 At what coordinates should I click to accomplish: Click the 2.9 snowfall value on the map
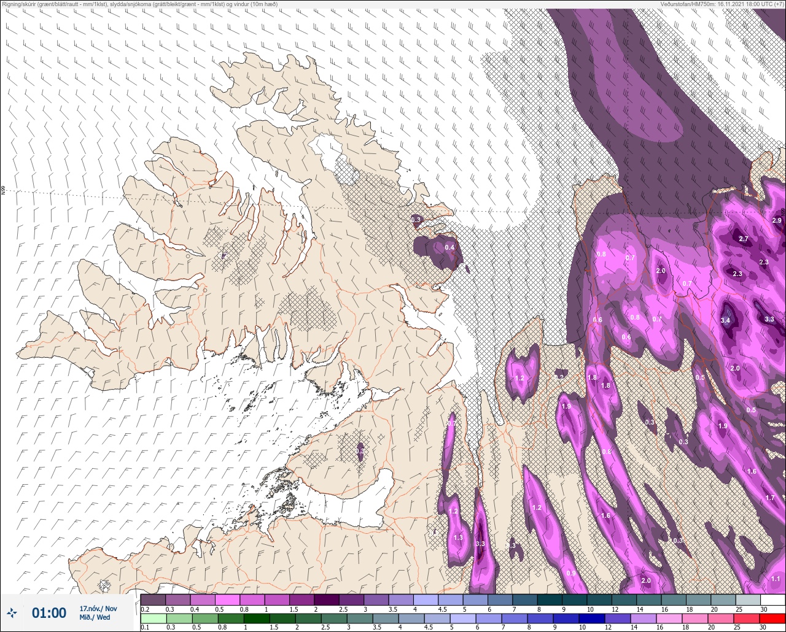777,220
